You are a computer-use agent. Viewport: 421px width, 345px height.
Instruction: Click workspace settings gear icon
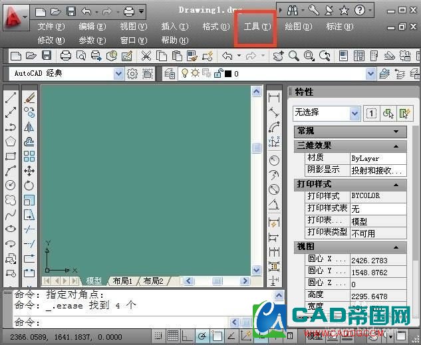pyautogui.click(x=132, y=73)
